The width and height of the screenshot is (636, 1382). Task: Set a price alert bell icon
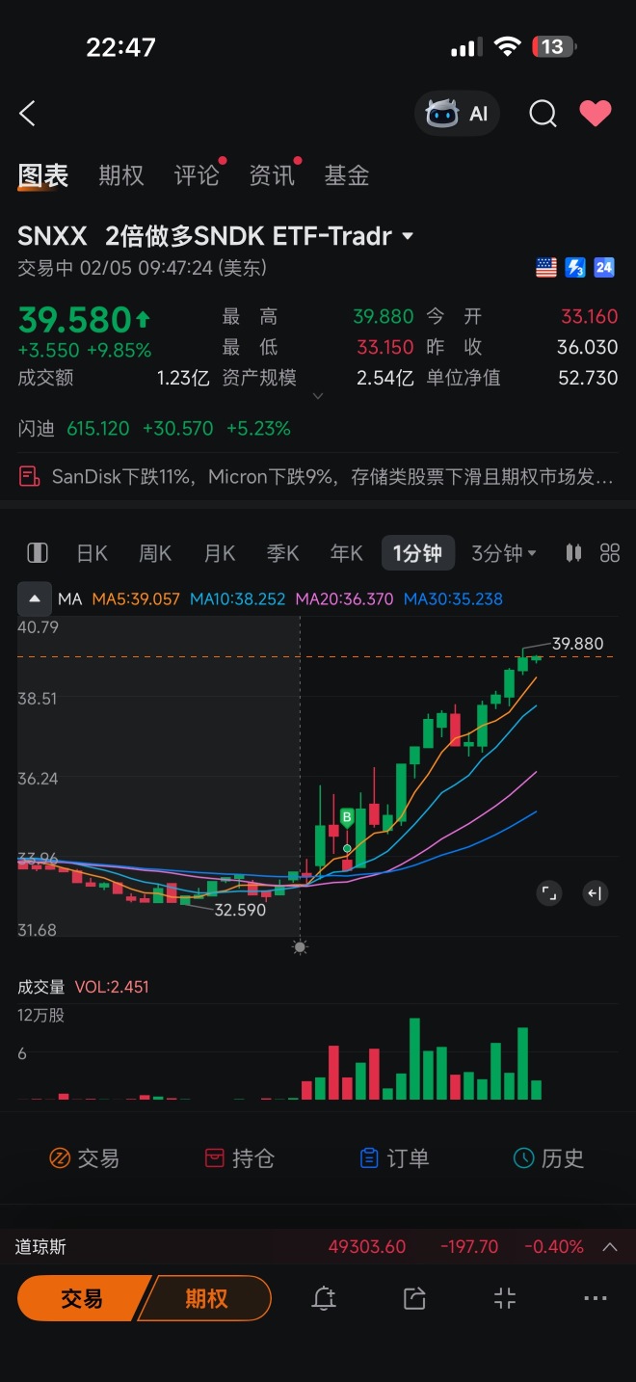pyautogui.click(x=325, y=1299)
